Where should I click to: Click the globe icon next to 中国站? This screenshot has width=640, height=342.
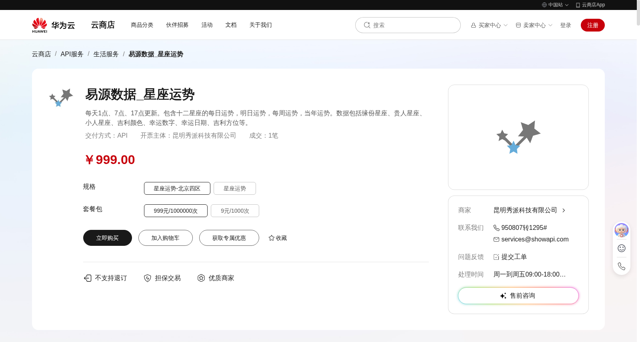pyautogui.click(x=544, y=5)
